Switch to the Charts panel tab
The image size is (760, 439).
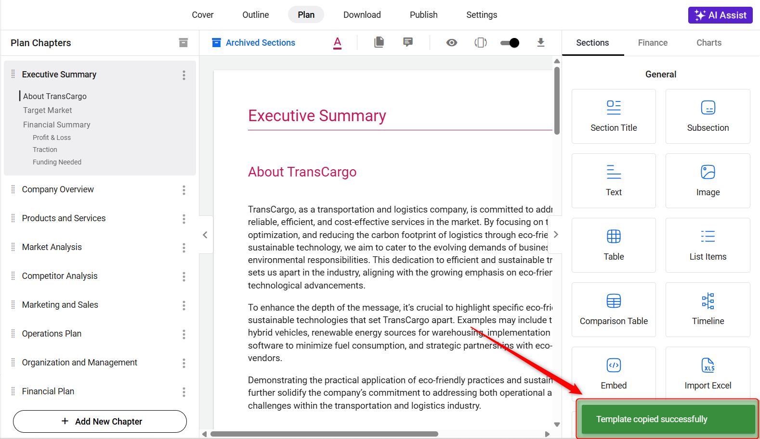(709, 43)
